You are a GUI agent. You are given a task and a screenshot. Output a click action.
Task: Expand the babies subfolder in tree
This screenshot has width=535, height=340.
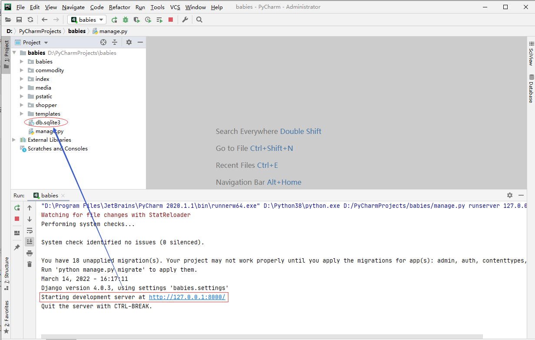pyautogui.click(x=22, y=61)
